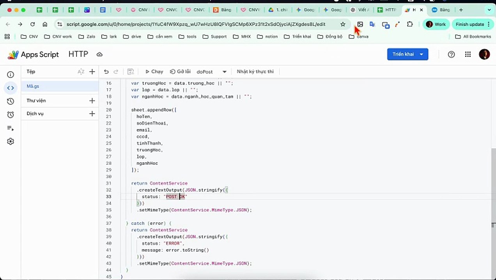496x280 pixels.
Task: Add a library with Thư viện plus
Action: point(92,101)
